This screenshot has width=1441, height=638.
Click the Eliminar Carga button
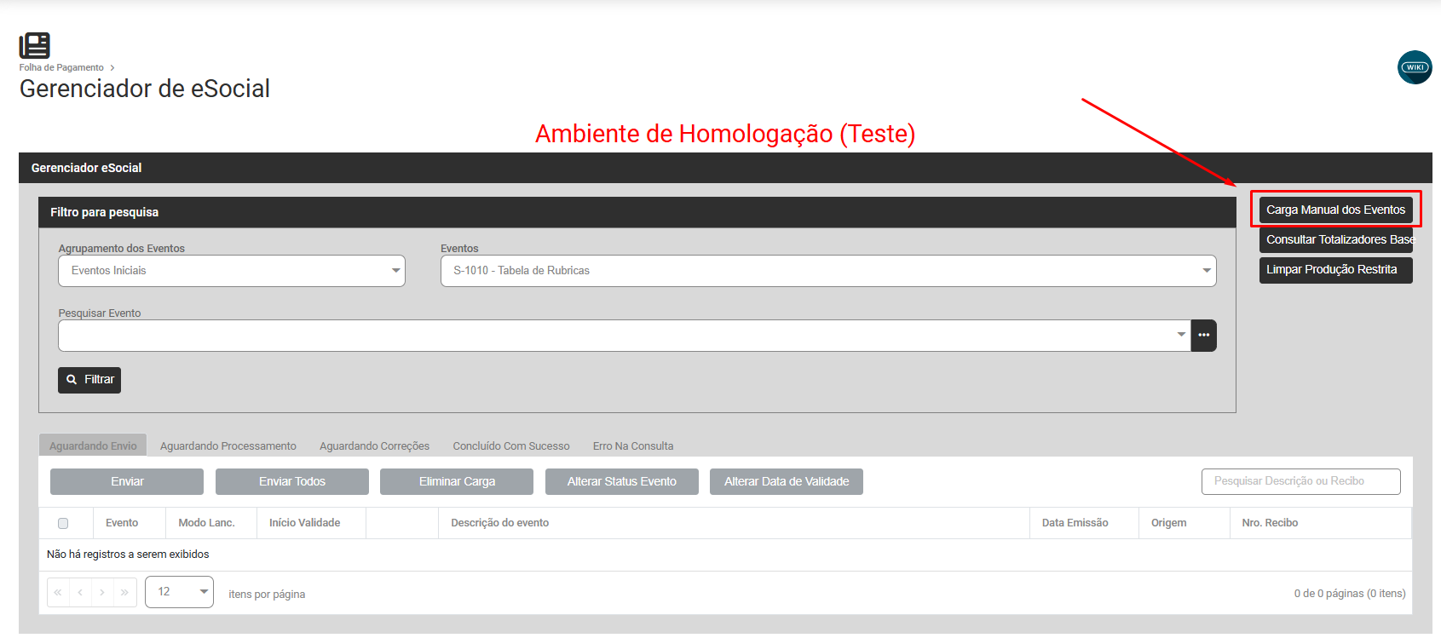457,481
